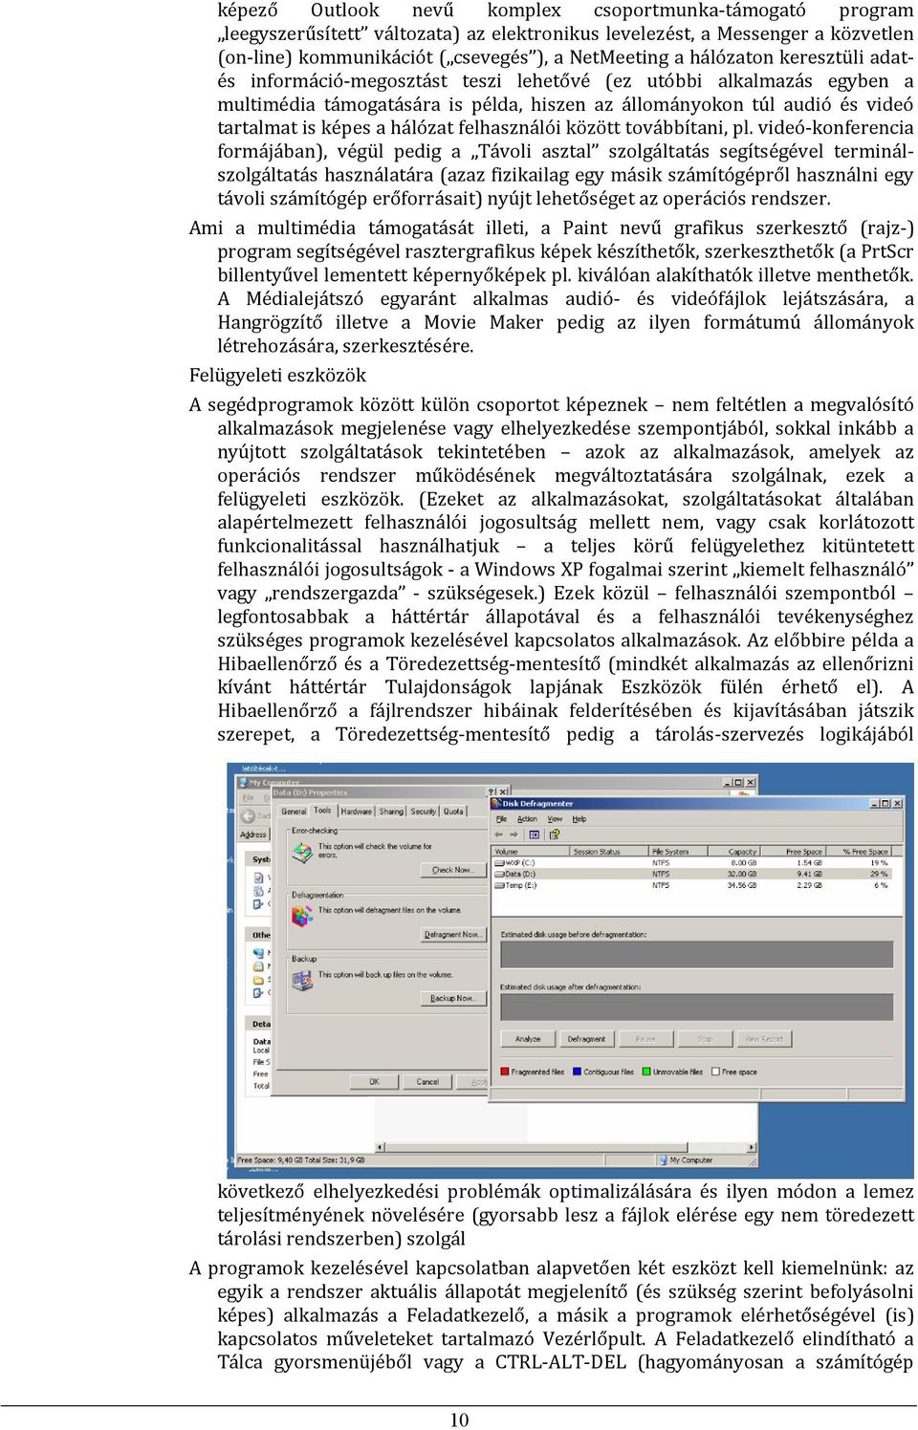The height and width of the screenshot is (1430, 918).
Task: Click the blue Contiguous files legend swatch
Action: pyautogui.click(x=577, y=1072)
